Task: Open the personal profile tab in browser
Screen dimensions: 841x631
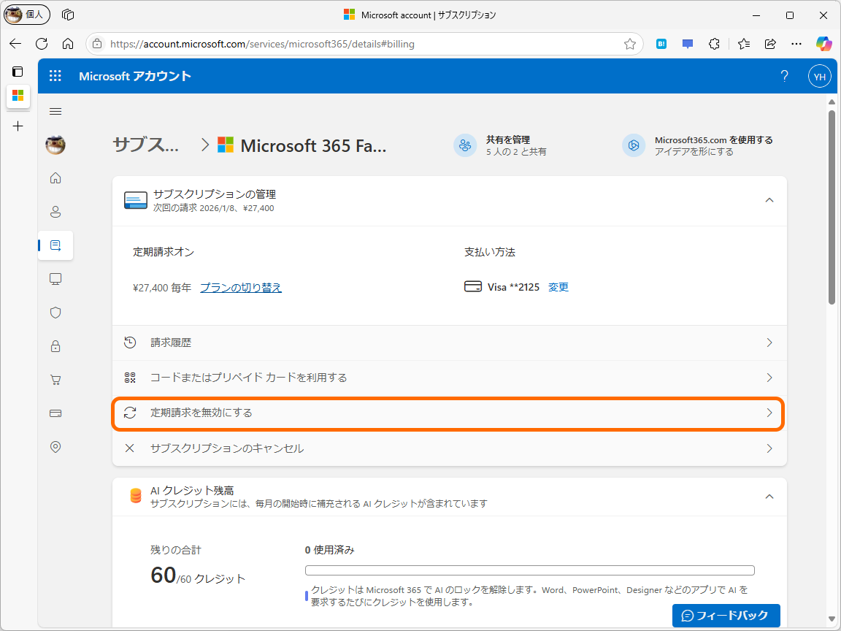Action: [x=26, y=15]
